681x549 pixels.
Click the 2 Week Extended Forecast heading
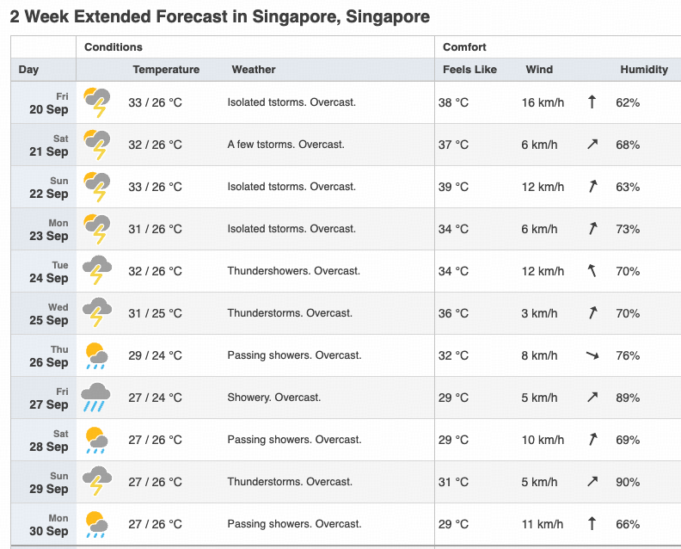coord(220,16)
